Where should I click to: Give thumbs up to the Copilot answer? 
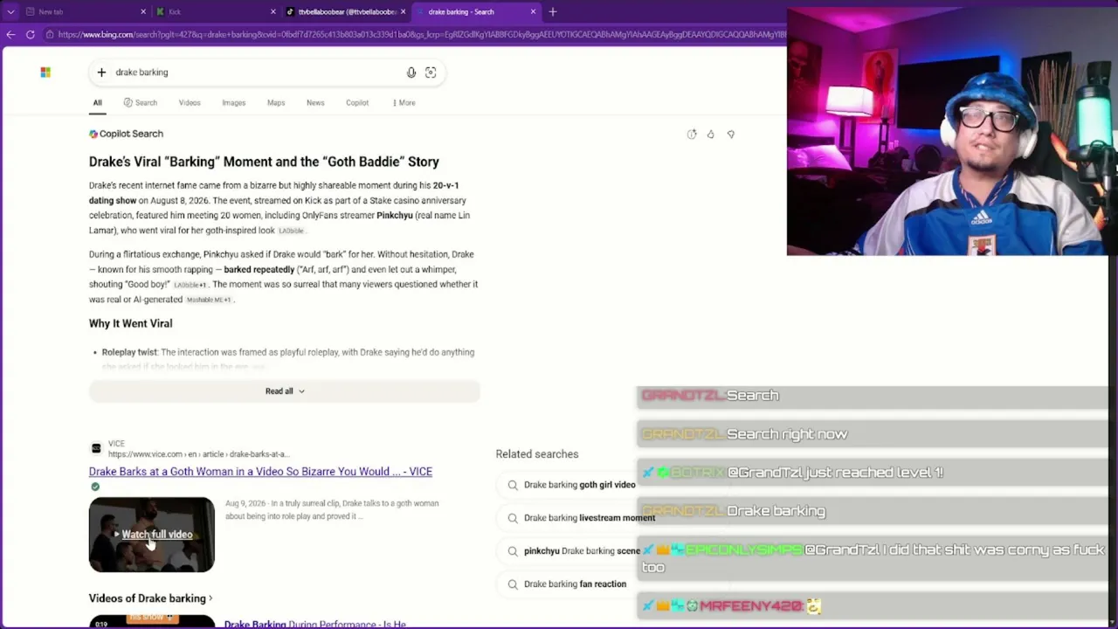pyautogui.click(x=711, y=135)
